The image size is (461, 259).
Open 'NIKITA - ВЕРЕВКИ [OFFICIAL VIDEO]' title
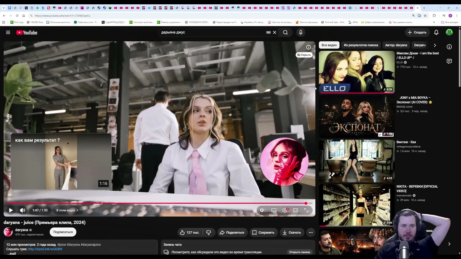click(x=417, y=188)
